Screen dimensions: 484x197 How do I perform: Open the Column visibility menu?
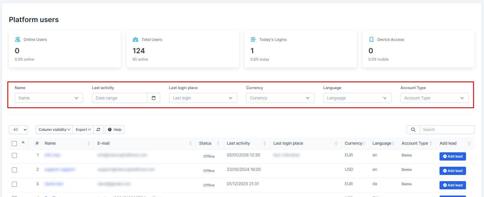click(54, 130)
